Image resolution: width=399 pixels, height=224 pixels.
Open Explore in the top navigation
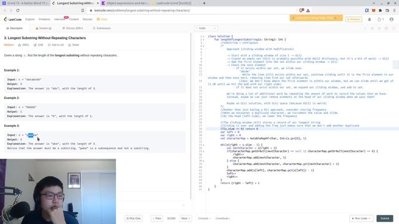[30, 19]
